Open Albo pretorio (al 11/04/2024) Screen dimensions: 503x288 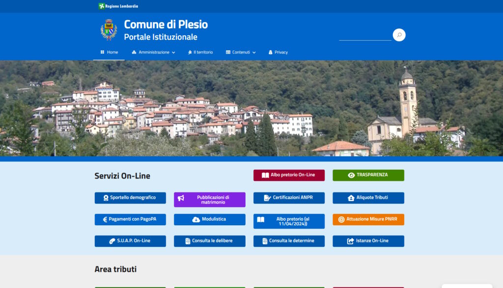click(289, 221)
